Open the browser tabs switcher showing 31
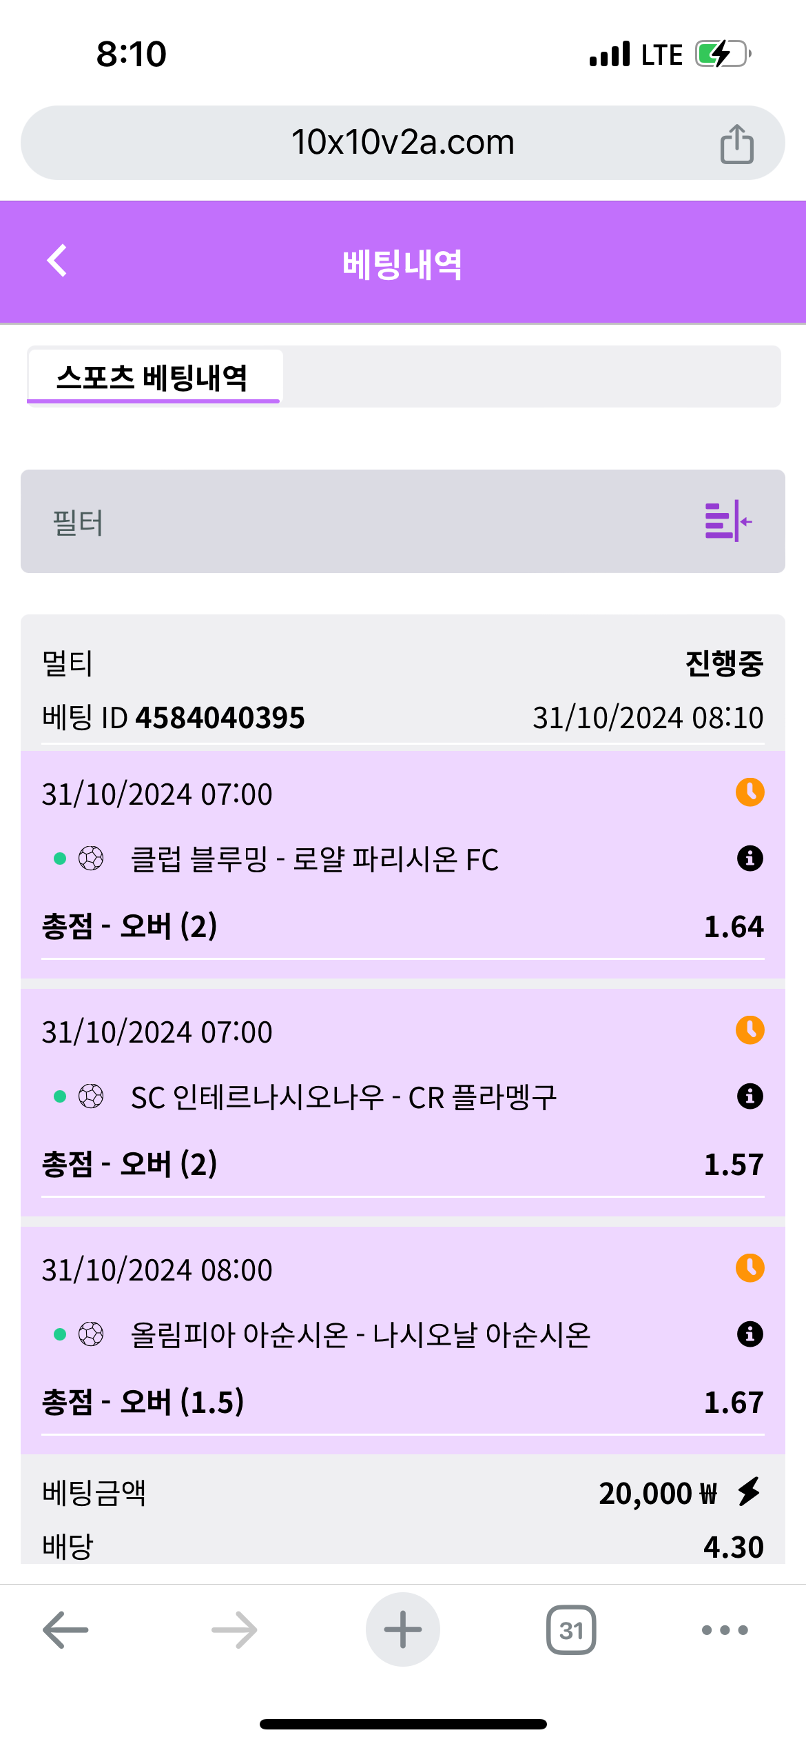The image size is (806, 1746). (x=571, y=1630)
